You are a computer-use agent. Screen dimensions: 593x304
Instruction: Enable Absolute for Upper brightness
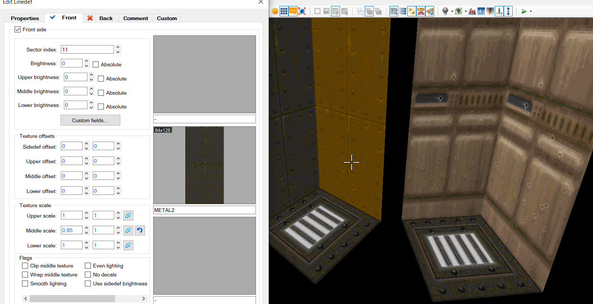[101, 79]
